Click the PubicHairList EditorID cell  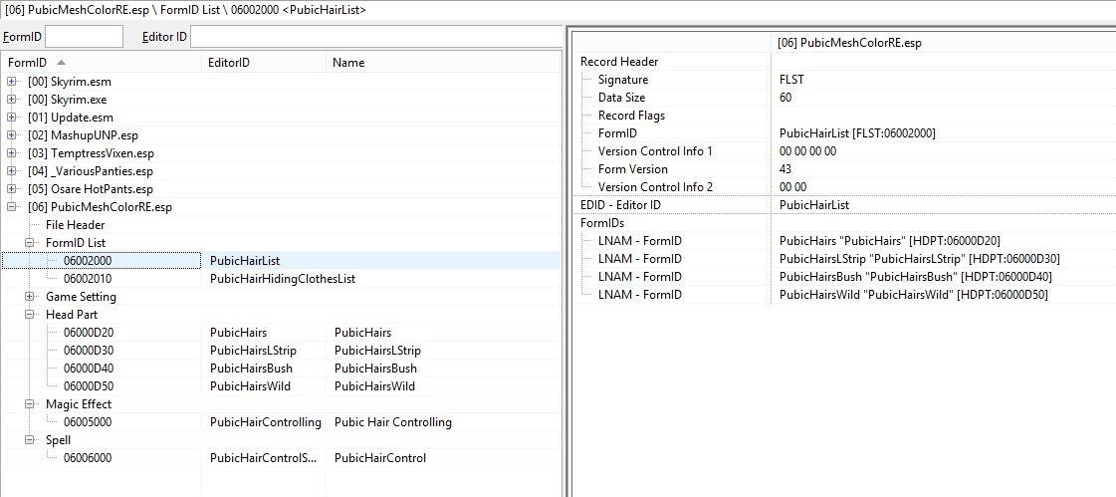pos(244,261)
